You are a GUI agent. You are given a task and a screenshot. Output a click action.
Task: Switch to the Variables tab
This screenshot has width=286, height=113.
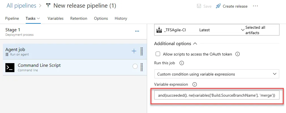pos(55,18)
